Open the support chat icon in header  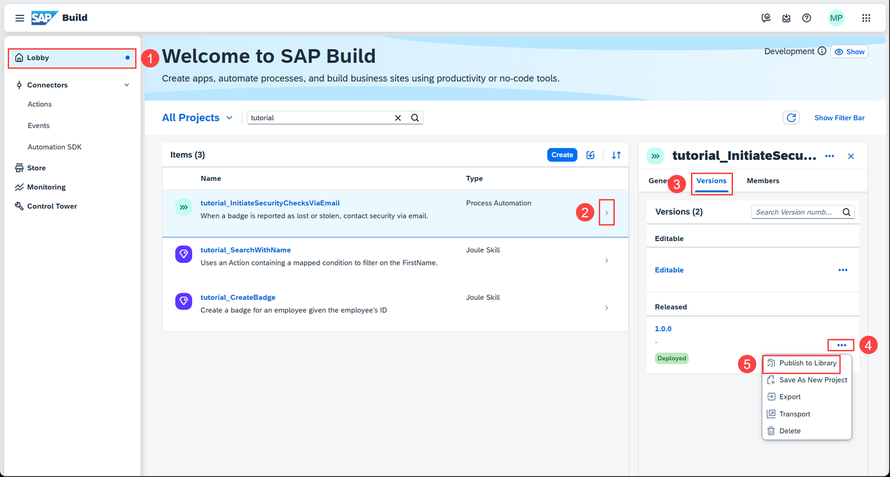click(766, 18)
